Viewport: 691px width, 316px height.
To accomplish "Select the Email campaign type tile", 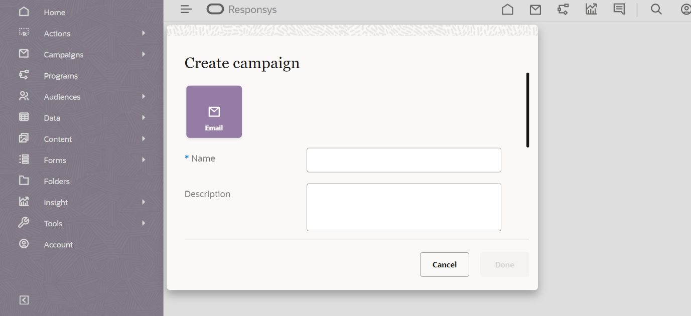I will 214,112.
